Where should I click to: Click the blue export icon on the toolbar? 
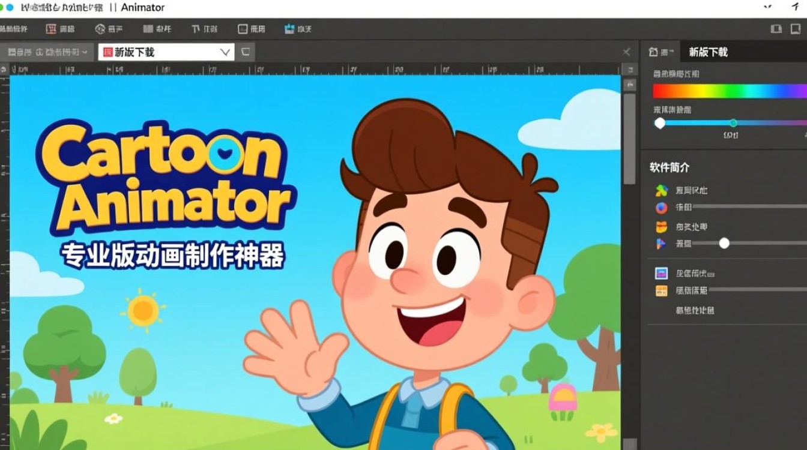coord(288,28)
